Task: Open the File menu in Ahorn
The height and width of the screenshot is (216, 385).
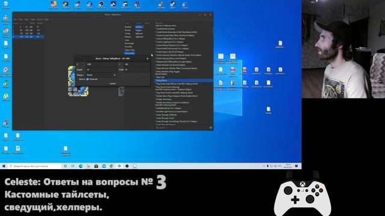Action: [x=15, y=19]
